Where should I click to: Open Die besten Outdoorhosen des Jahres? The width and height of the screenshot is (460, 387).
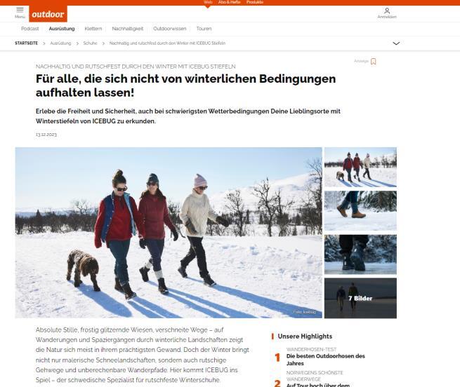(x=326, y=360)
